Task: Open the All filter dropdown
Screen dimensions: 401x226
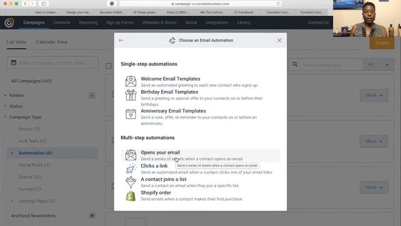Action: click(378, 65)
